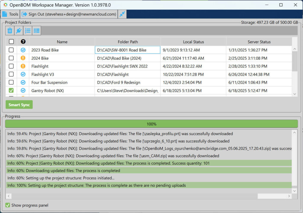Click local status 9/1/2023 9:13:12 AM
The image size is (303, 213).
pos(181,50)
